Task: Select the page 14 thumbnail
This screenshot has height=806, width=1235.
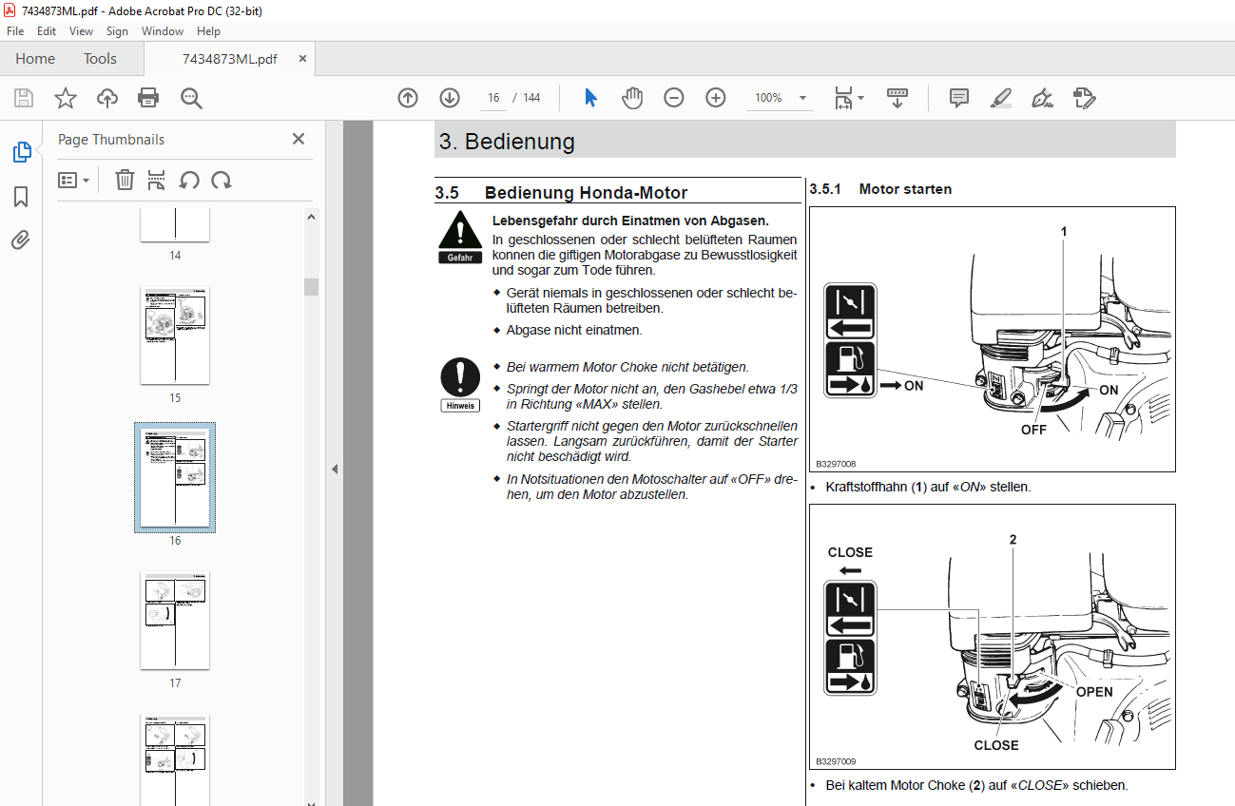Action: 175,224
